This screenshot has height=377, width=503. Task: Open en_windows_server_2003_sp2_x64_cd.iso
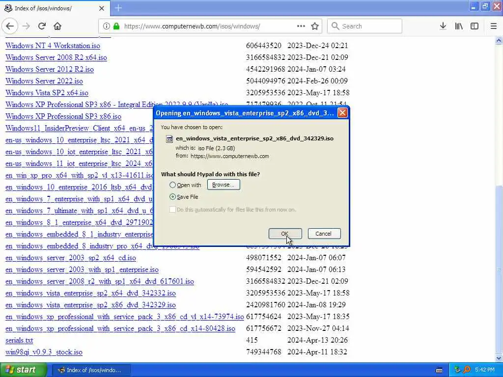pyautogui.click(x=71, y=258)
